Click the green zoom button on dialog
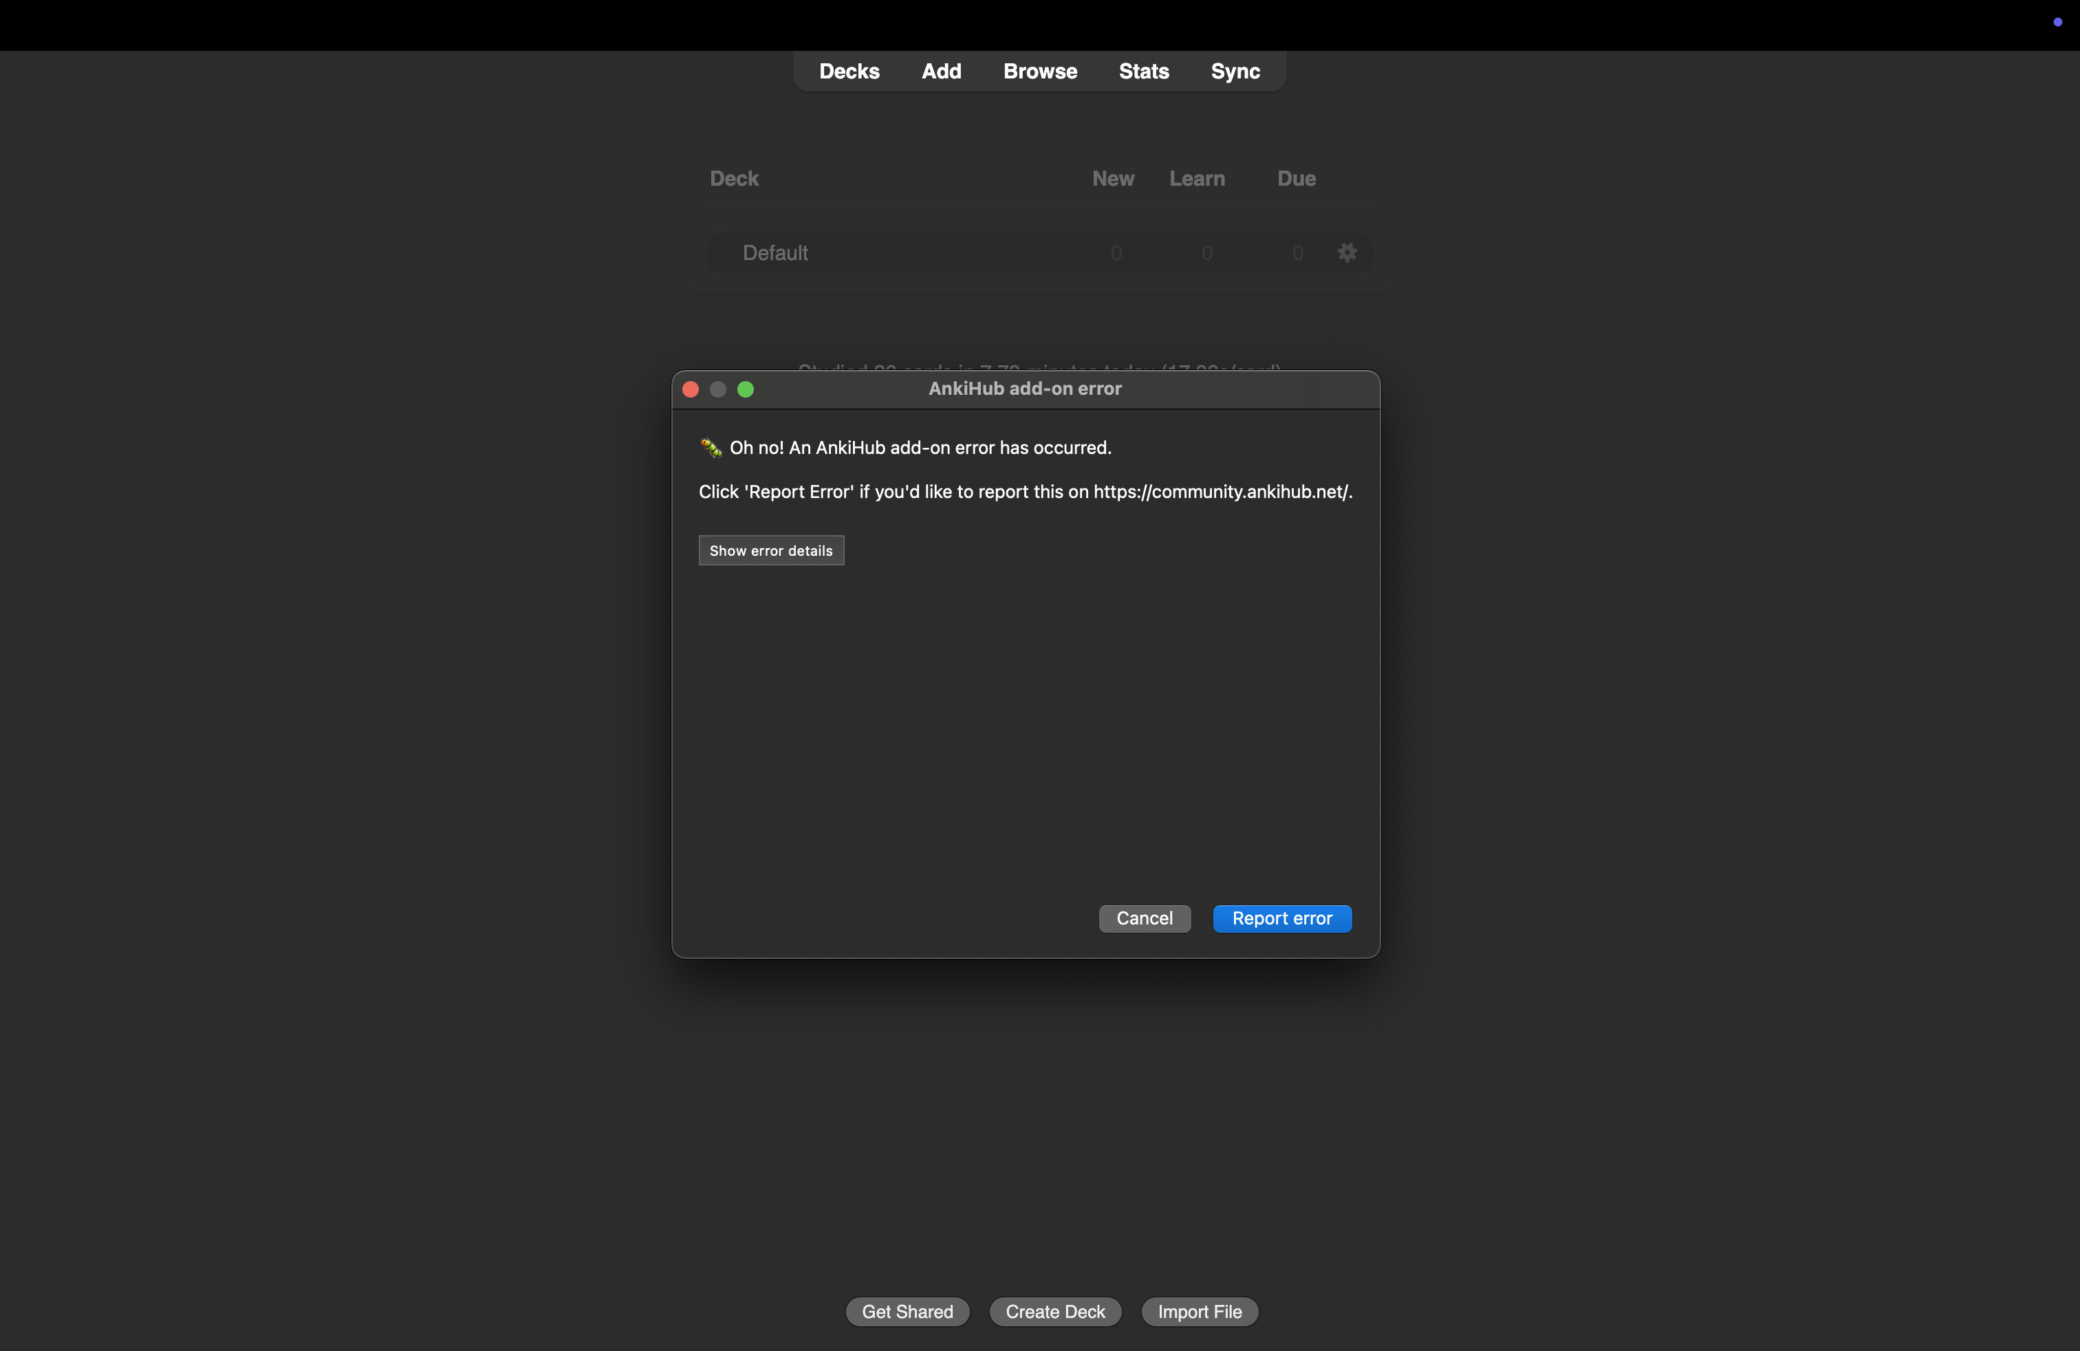This screenshot has height=1351, width=2080. 746,390
